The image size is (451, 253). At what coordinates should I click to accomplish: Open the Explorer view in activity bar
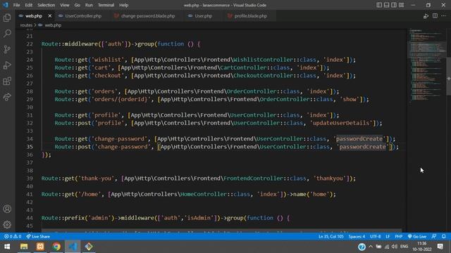pos(7,18)
